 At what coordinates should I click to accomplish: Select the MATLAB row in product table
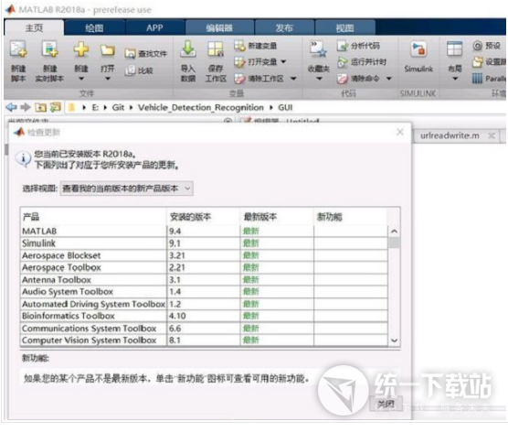tap(204, 232)
